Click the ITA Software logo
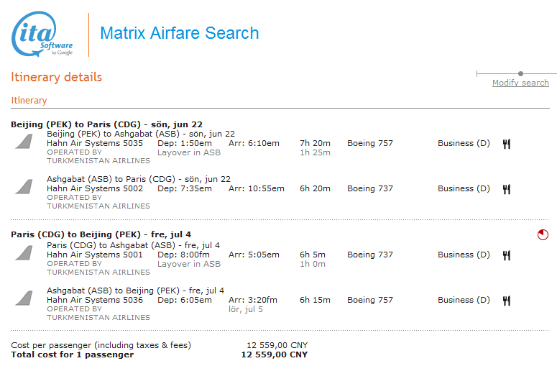The width and height of the screenshot is (557, 366). tap(42, 34)
